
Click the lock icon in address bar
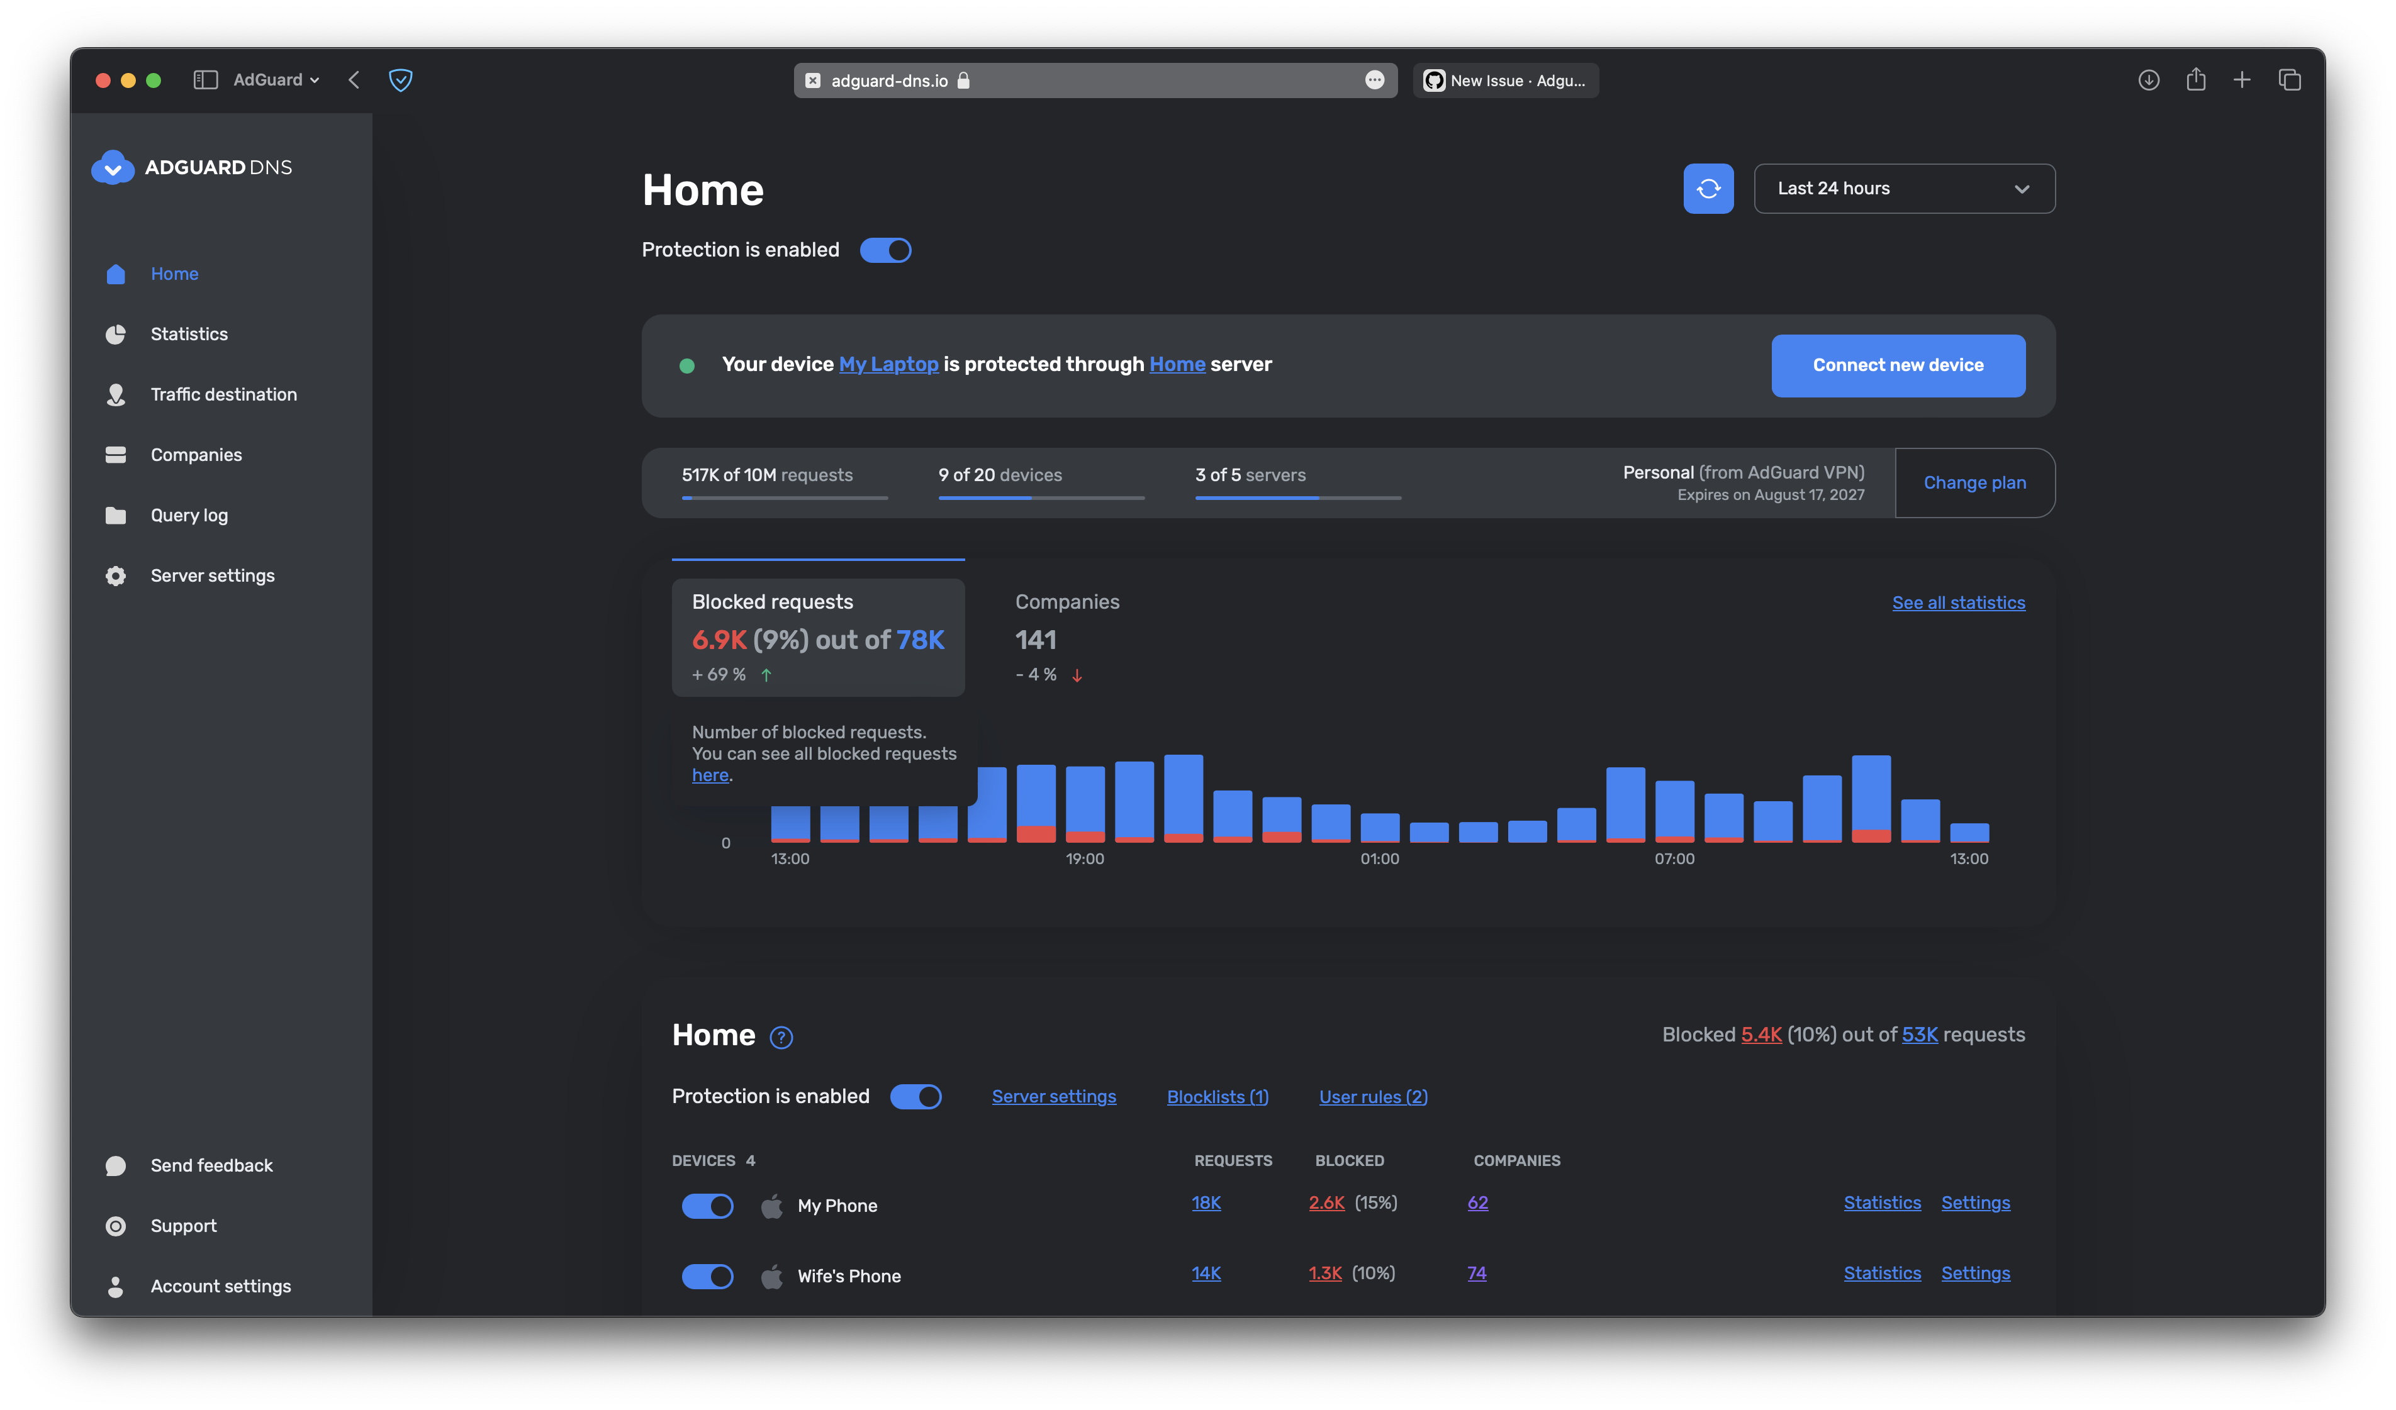(963, 80)
